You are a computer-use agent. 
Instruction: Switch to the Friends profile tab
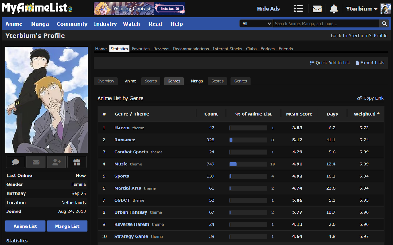click(286, 49)
